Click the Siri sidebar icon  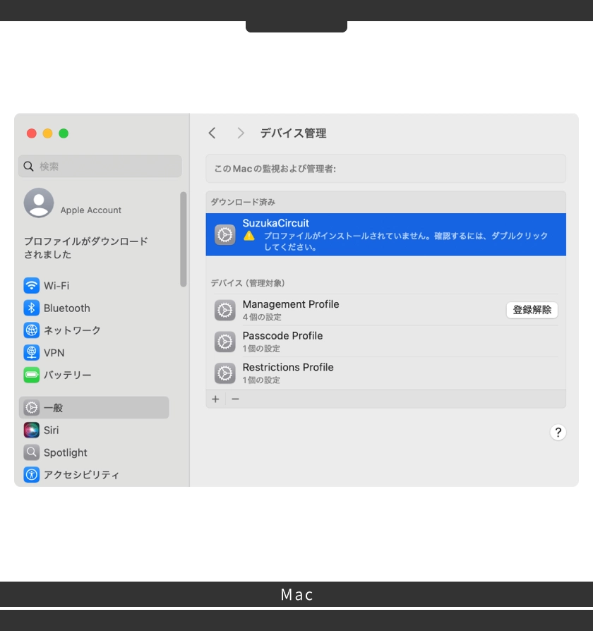pyautogui.click(x=31, y=430)
